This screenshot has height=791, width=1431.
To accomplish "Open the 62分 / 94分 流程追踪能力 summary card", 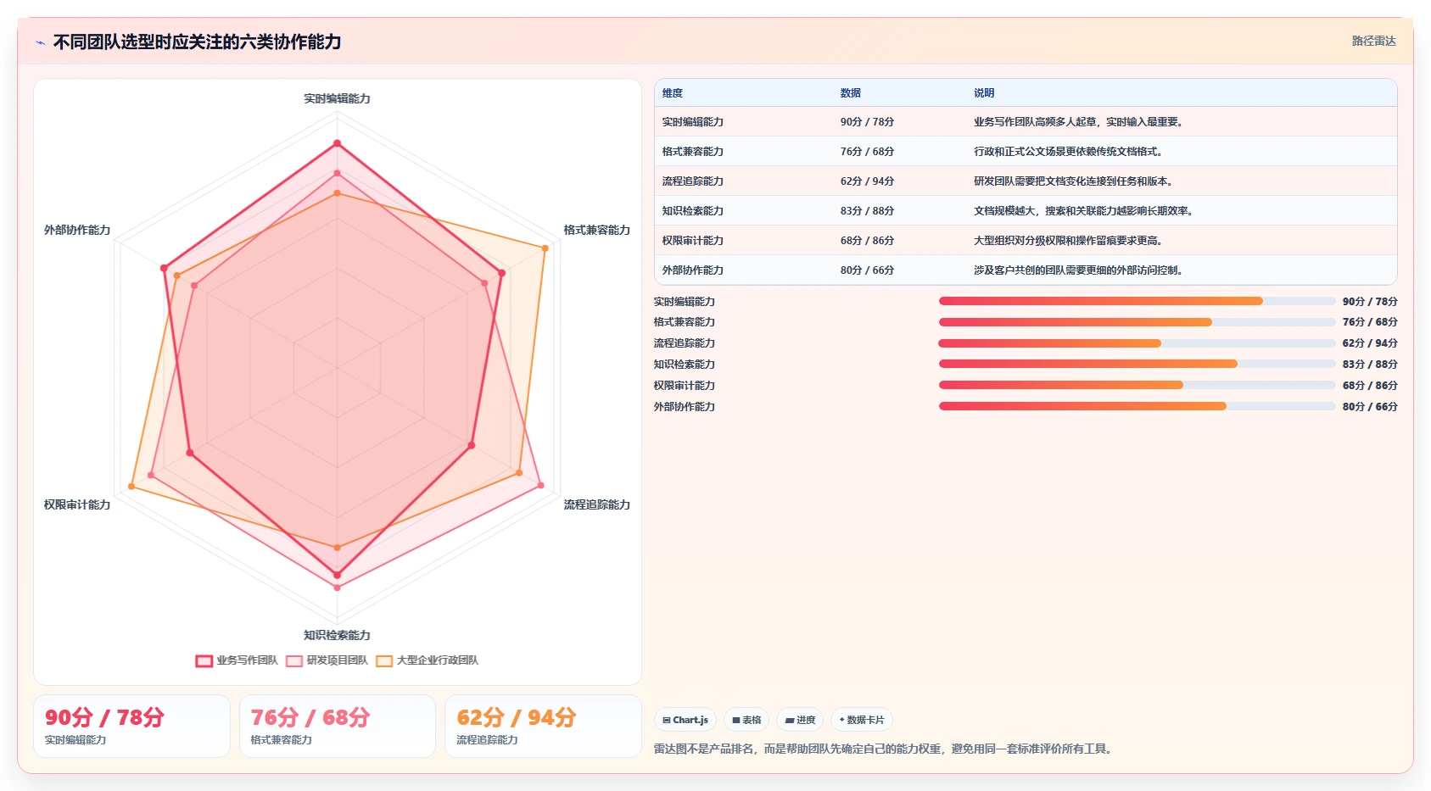I will 544,727.
